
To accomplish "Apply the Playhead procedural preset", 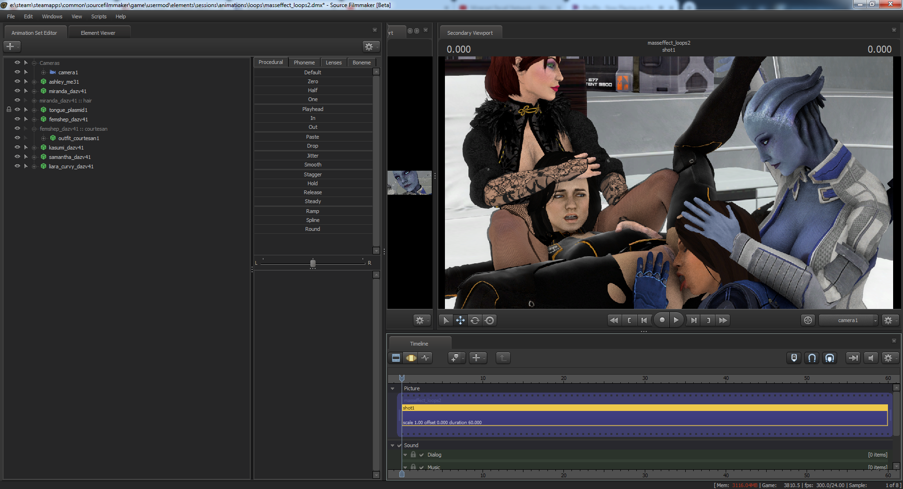I will (313, 109).
